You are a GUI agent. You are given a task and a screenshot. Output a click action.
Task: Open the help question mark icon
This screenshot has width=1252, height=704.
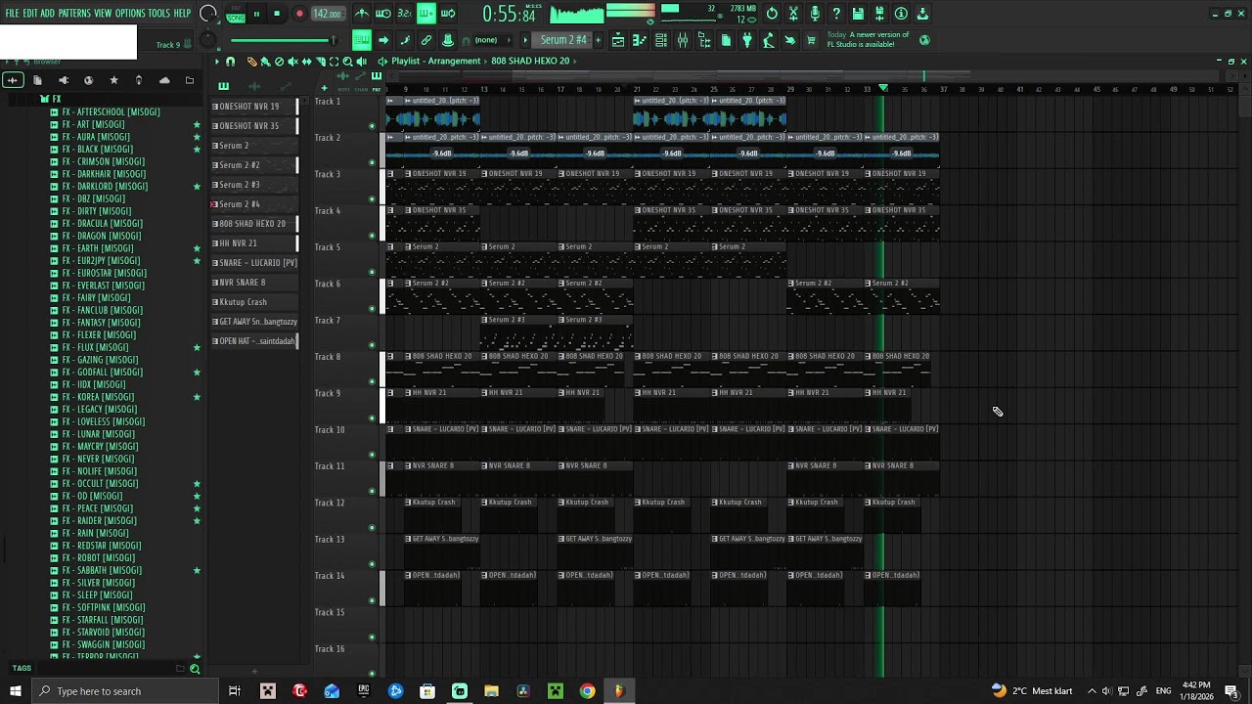836,14
